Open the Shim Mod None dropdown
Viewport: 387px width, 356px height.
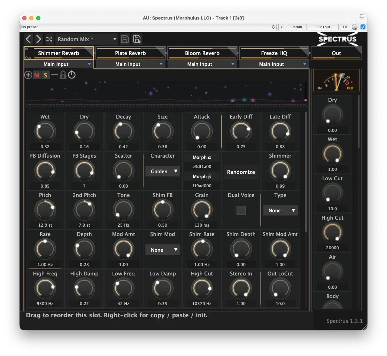point(162,250)
